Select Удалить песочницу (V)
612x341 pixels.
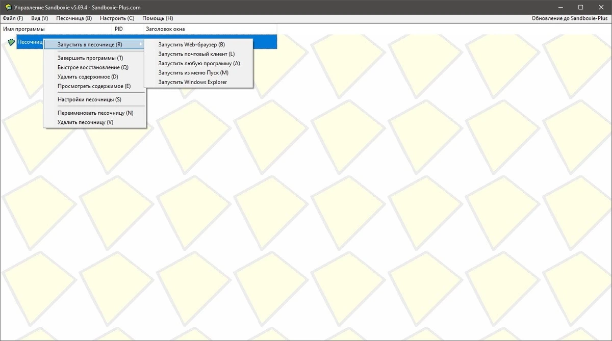coord(95,122)
